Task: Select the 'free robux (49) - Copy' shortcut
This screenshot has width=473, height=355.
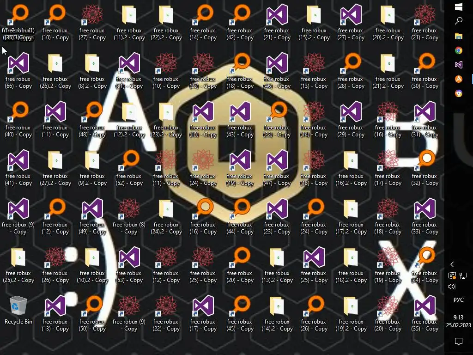Action: (92, 217)
